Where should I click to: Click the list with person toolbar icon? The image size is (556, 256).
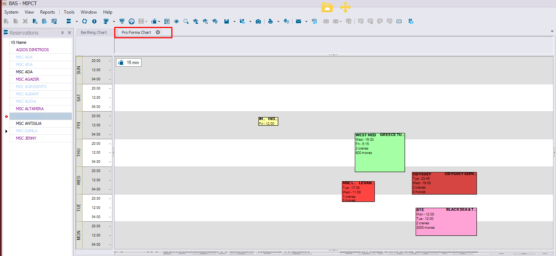point(54,21)
